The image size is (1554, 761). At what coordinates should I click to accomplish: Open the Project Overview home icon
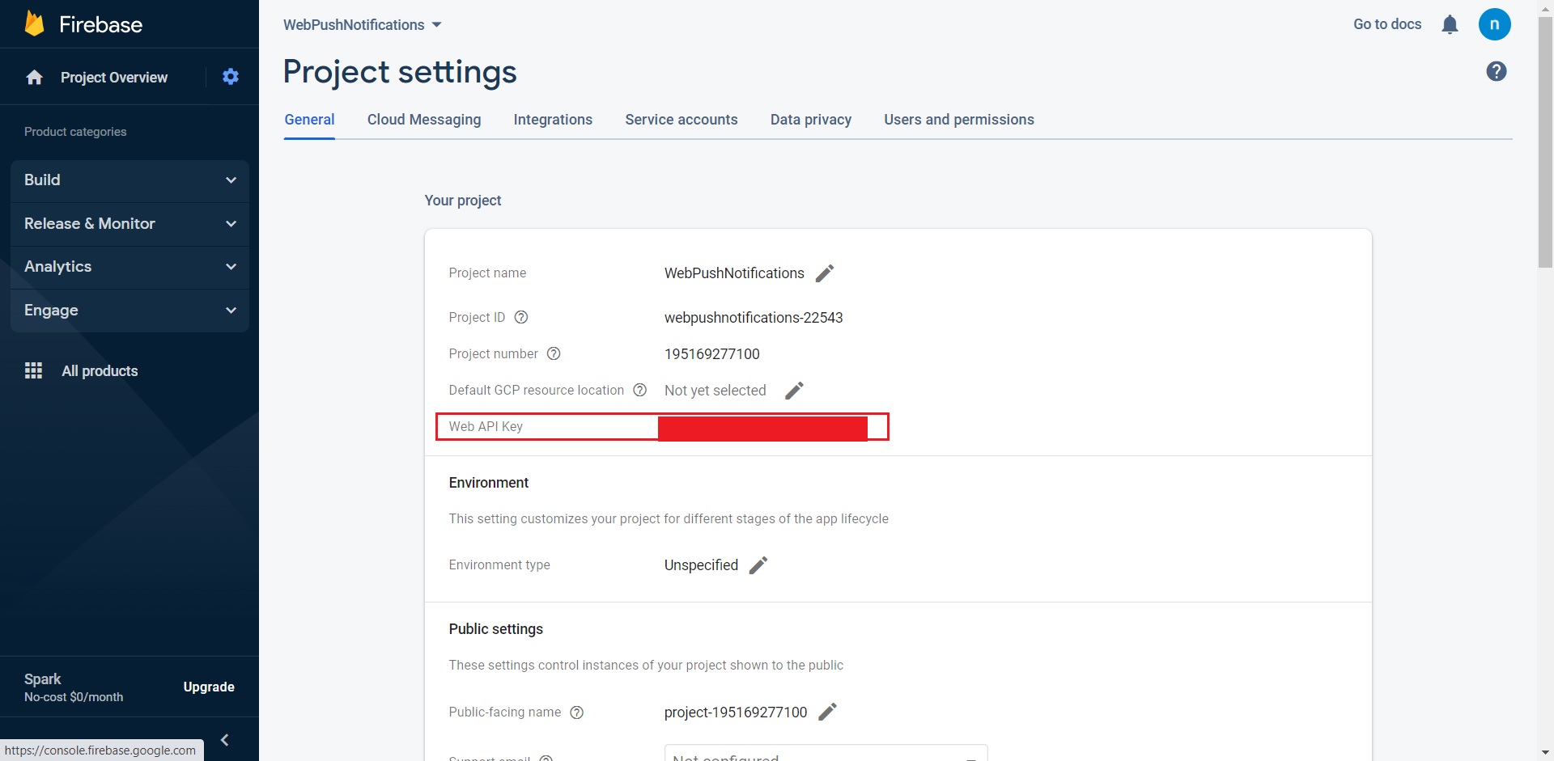[x=34, y=77]
